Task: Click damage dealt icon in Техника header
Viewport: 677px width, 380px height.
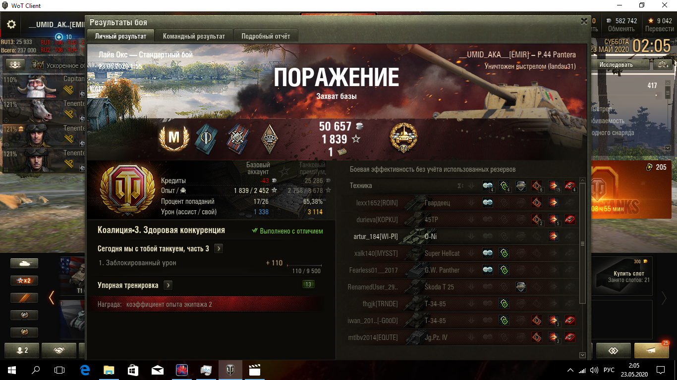Action: [553, 186]
